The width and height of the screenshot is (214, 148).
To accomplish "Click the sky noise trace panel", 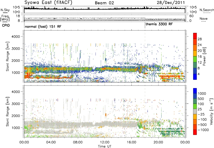I will pyautogui.click(x=105, y=10).
